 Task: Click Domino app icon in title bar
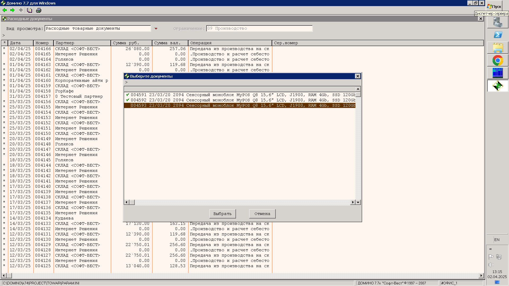pos(3,3)
